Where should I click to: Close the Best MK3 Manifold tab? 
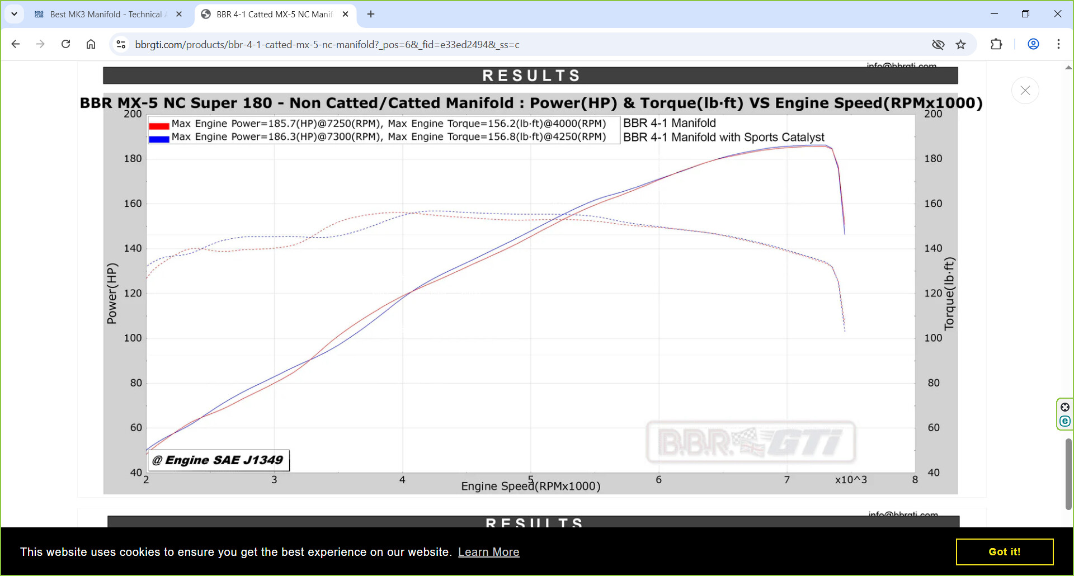click(x=179, y=15)
